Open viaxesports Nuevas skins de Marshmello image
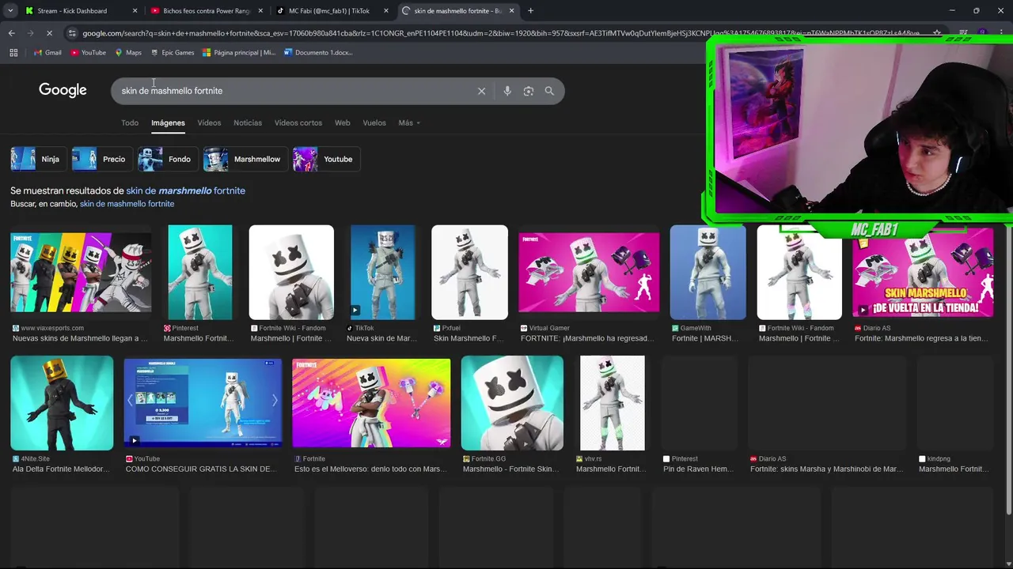Viewport: 1013px width, 569px height. click(81, 273)
